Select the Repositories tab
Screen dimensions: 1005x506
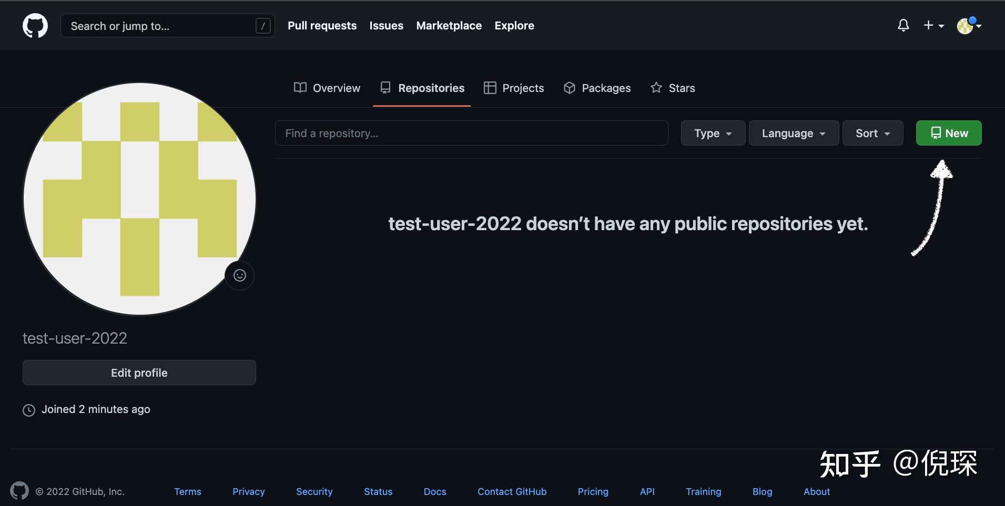[422, 88]
